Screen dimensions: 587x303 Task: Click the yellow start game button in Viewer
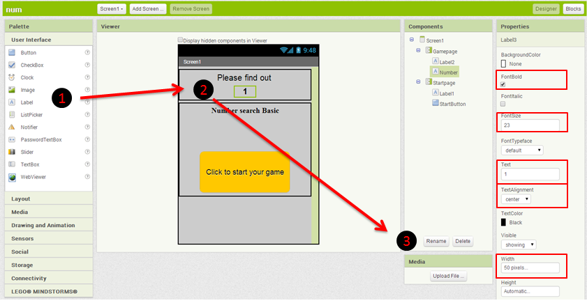245,172
